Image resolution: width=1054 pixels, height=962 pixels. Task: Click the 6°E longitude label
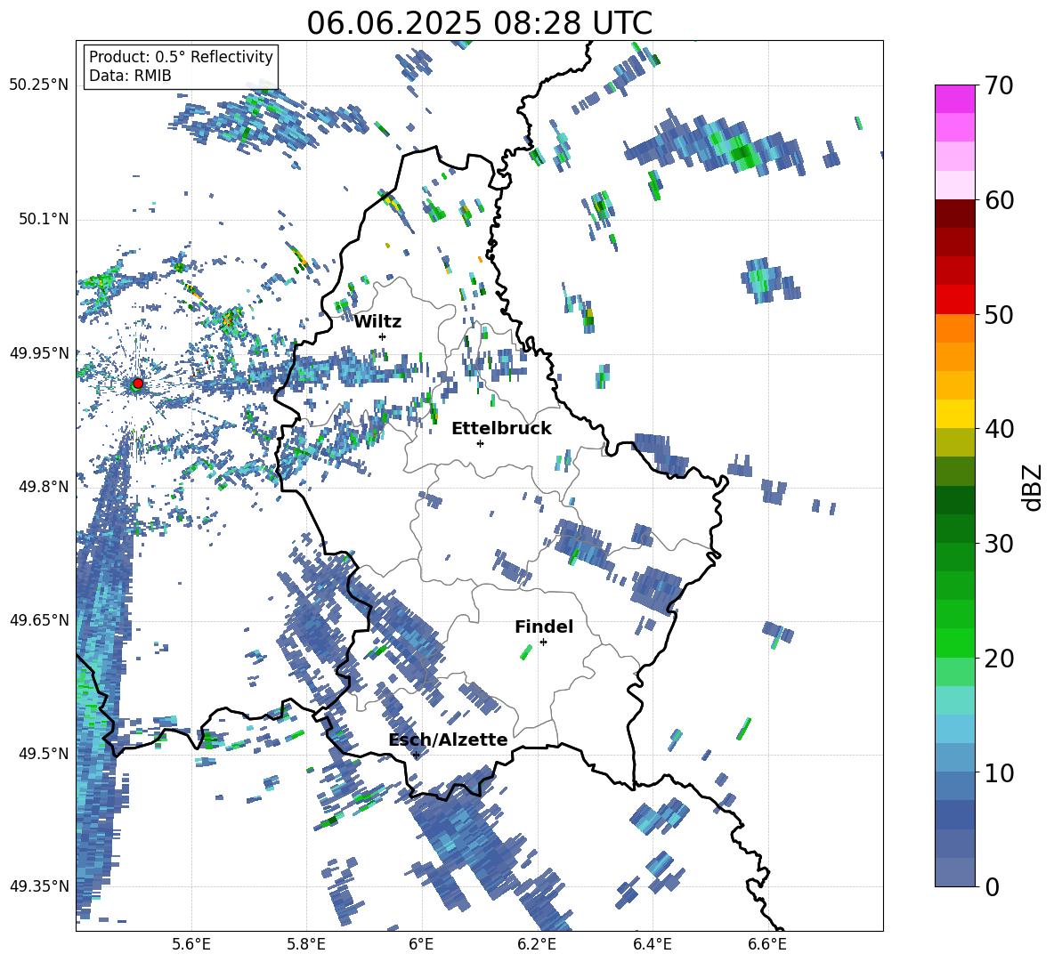click(x=421, y=944)
